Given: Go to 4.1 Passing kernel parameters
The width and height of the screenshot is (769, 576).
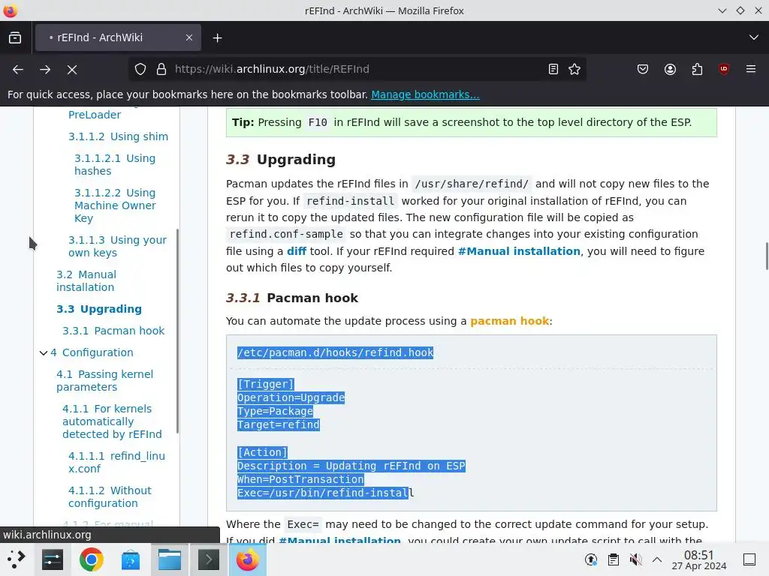Looking at the screenshot, I should 104,380.
